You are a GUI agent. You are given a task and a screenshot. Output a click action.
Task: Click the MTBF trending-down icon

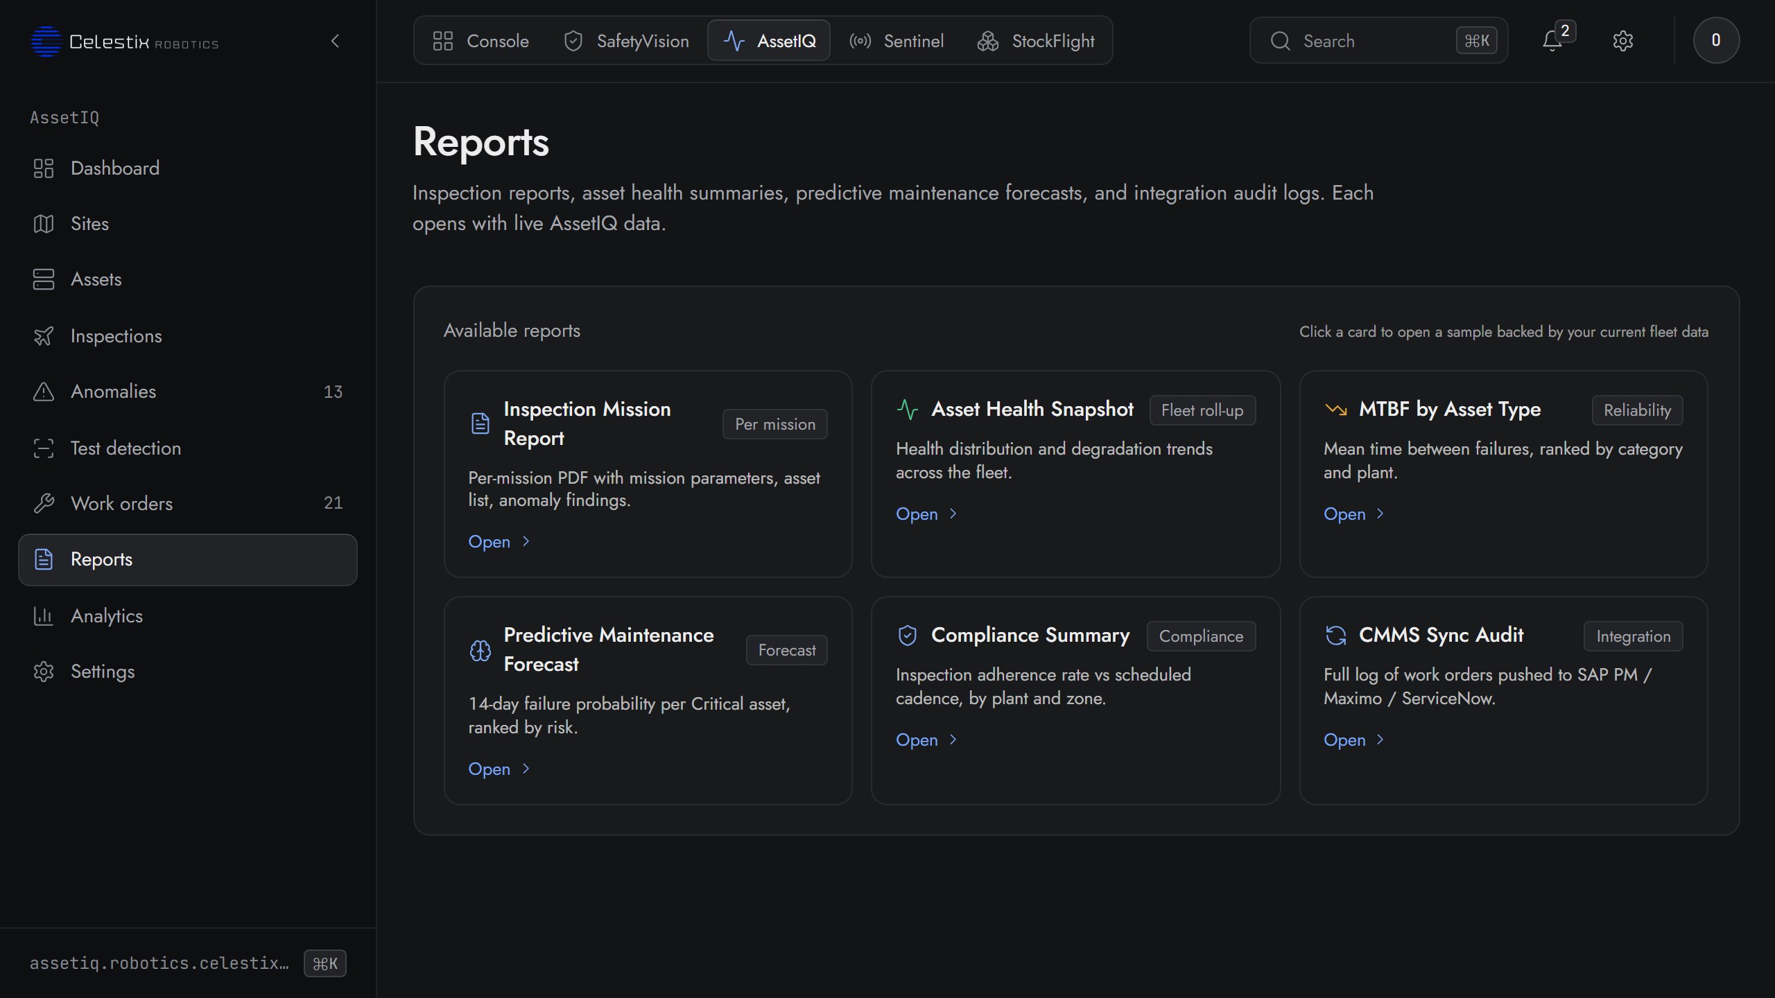click(x=1335, y=410)
